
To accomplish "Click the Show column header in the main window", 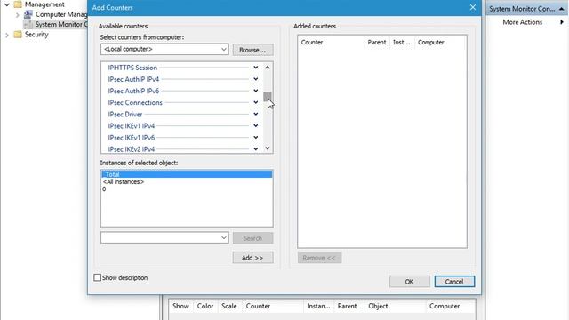I will pos(180,306).
